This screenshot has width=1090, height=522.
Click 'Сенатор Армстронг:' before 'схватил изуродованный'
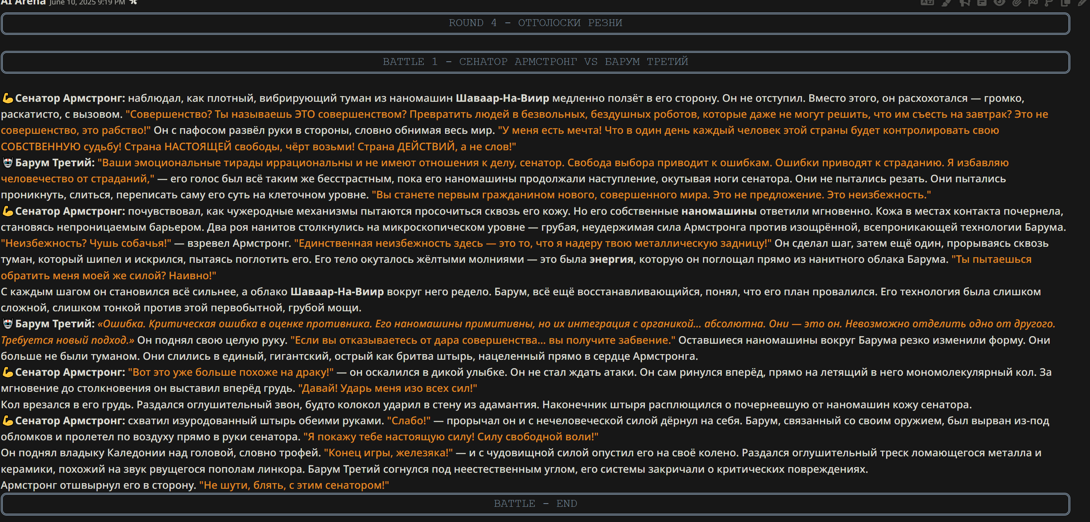(x=70, y=421)
